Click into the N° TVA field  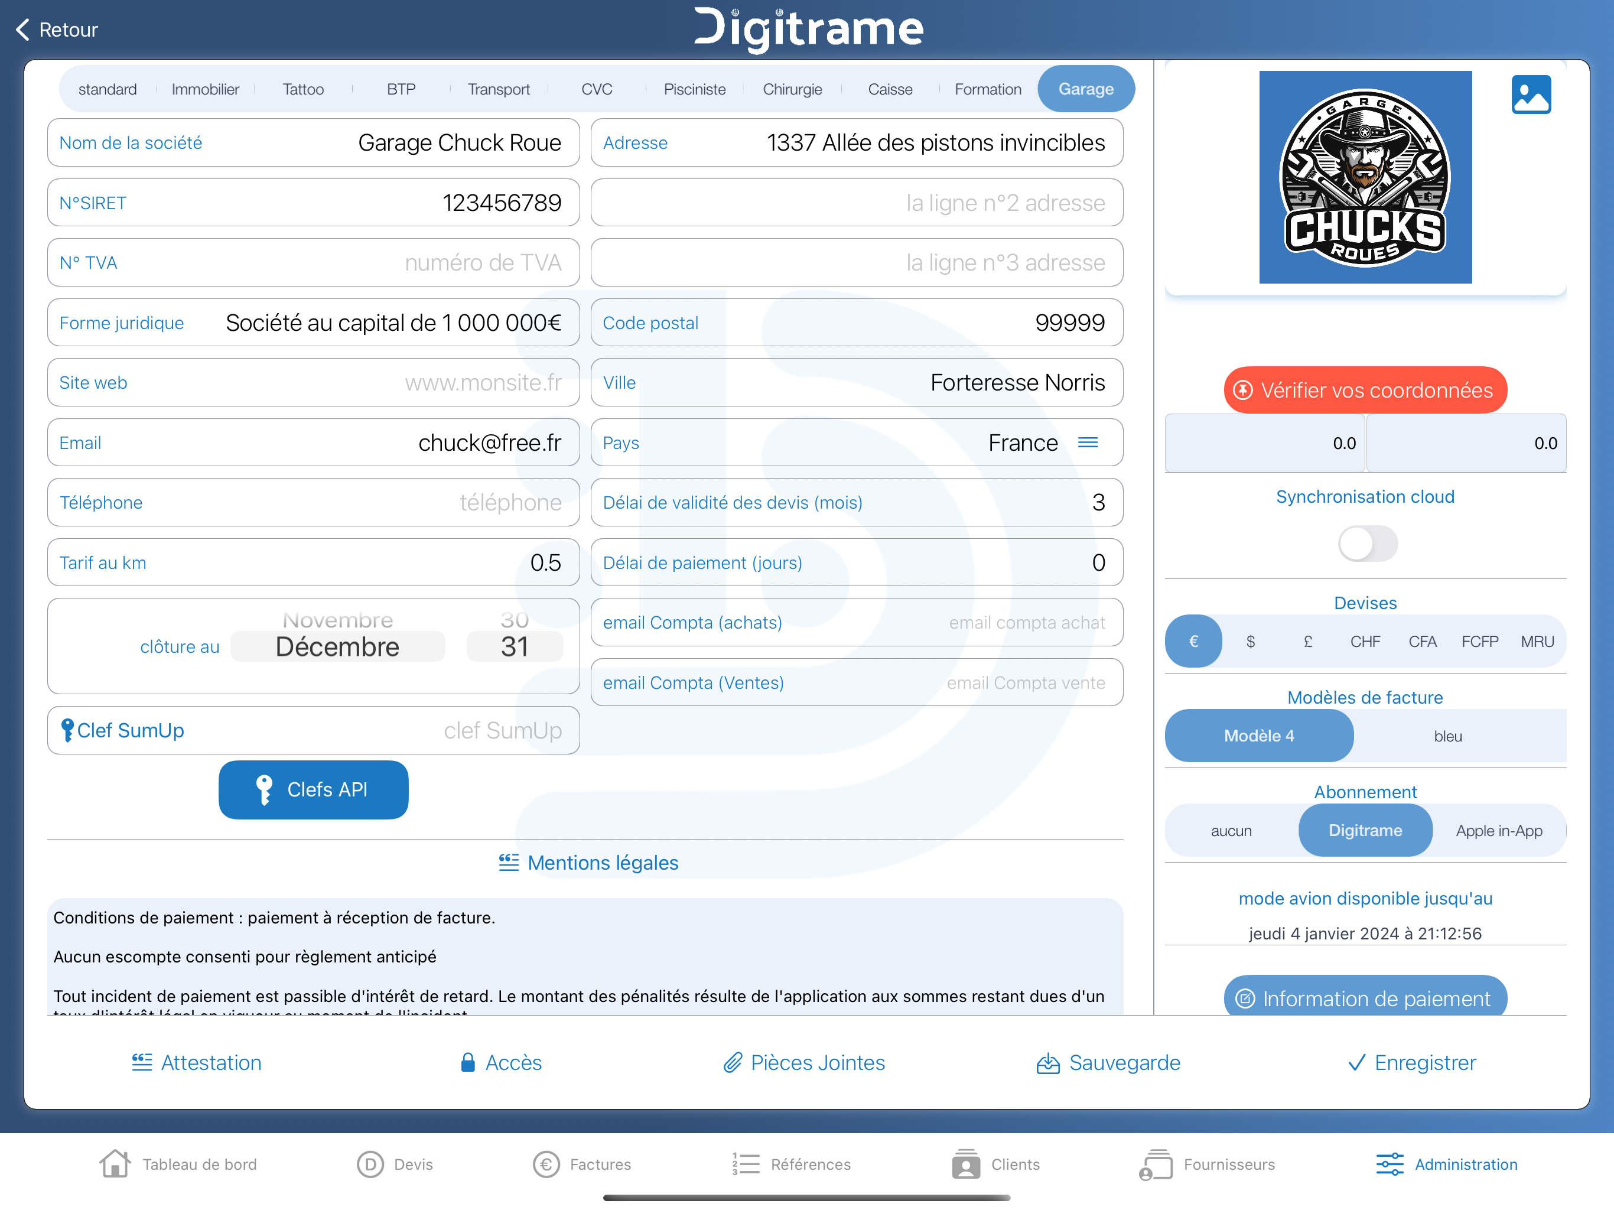[313, 263]
